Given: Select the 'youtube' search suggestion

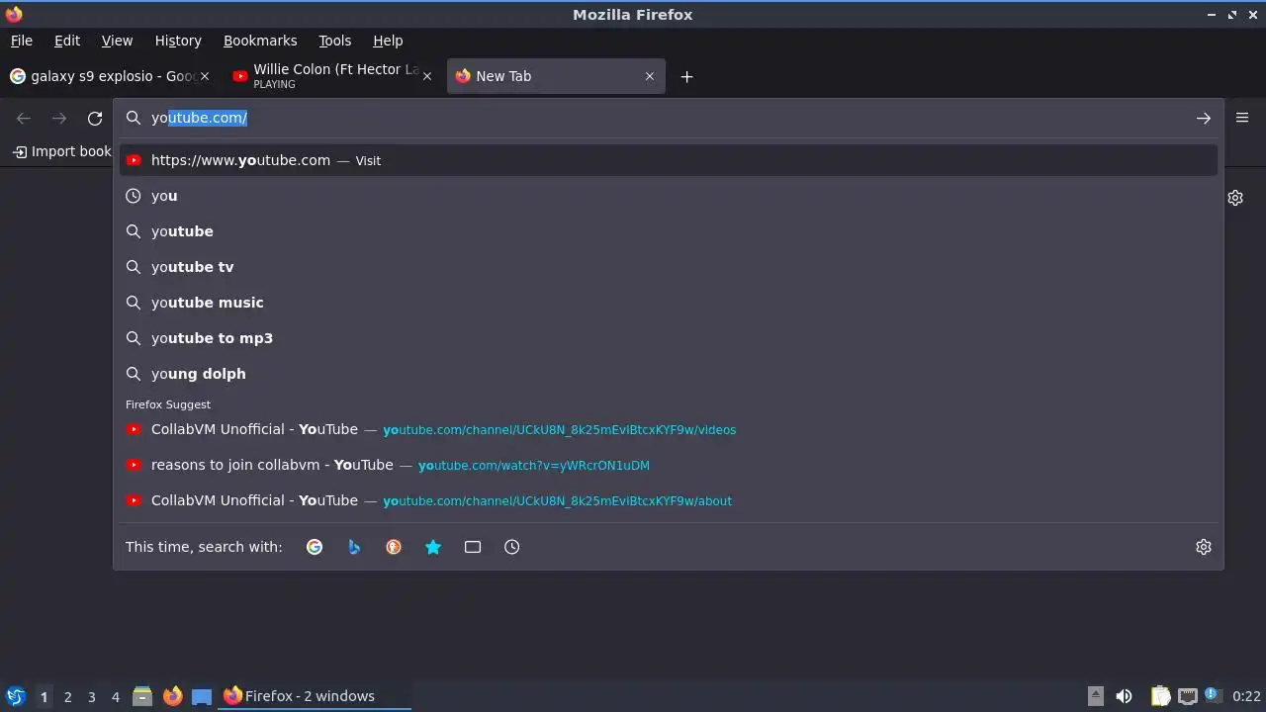Looking at the screenshot, I should 668,231.
